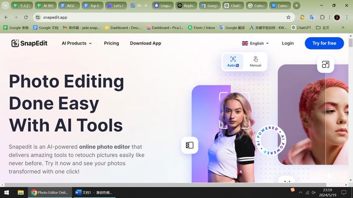Open the volume control in tray
The image size is (353, 198).
tap(314, 193)
